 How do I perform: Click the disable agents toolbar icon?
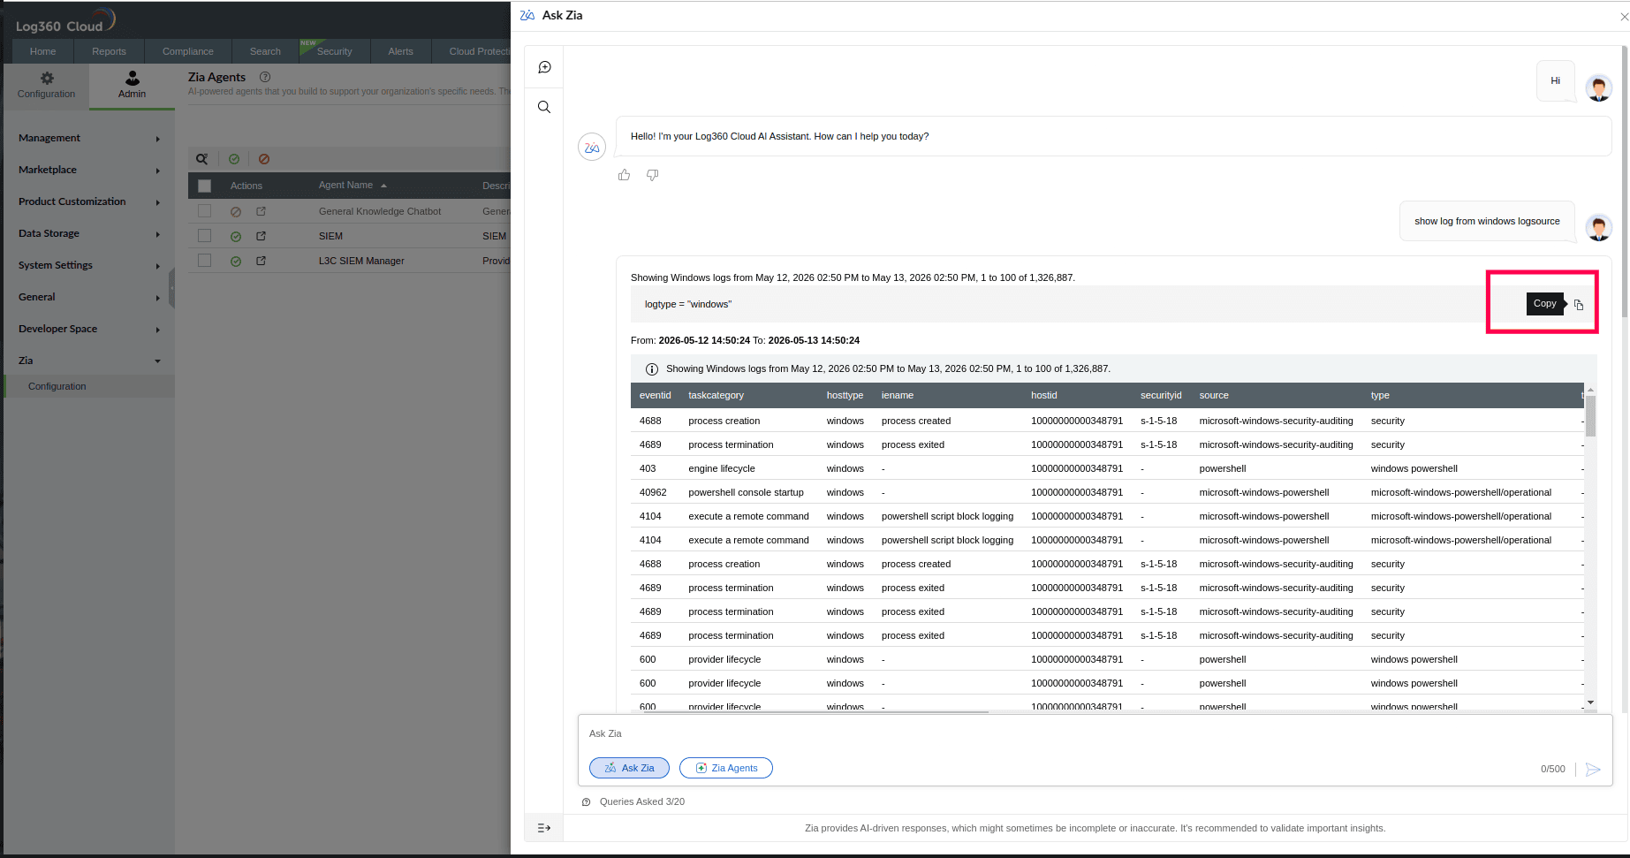point(264,159)
